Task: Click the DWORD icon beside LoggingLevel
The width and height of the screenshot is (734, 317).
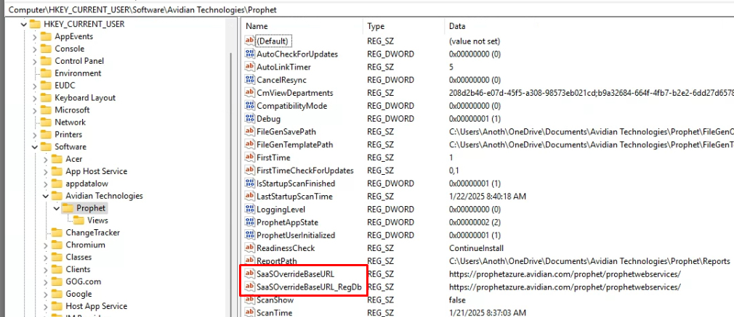Action: click(x=250, y=209)
